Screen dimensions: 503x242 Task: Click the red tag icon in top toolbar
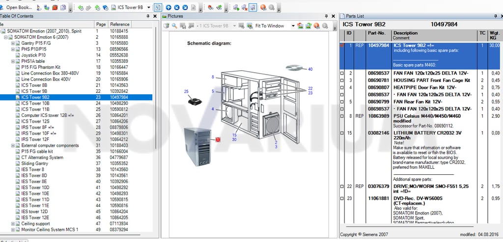[x=210, y=7]
